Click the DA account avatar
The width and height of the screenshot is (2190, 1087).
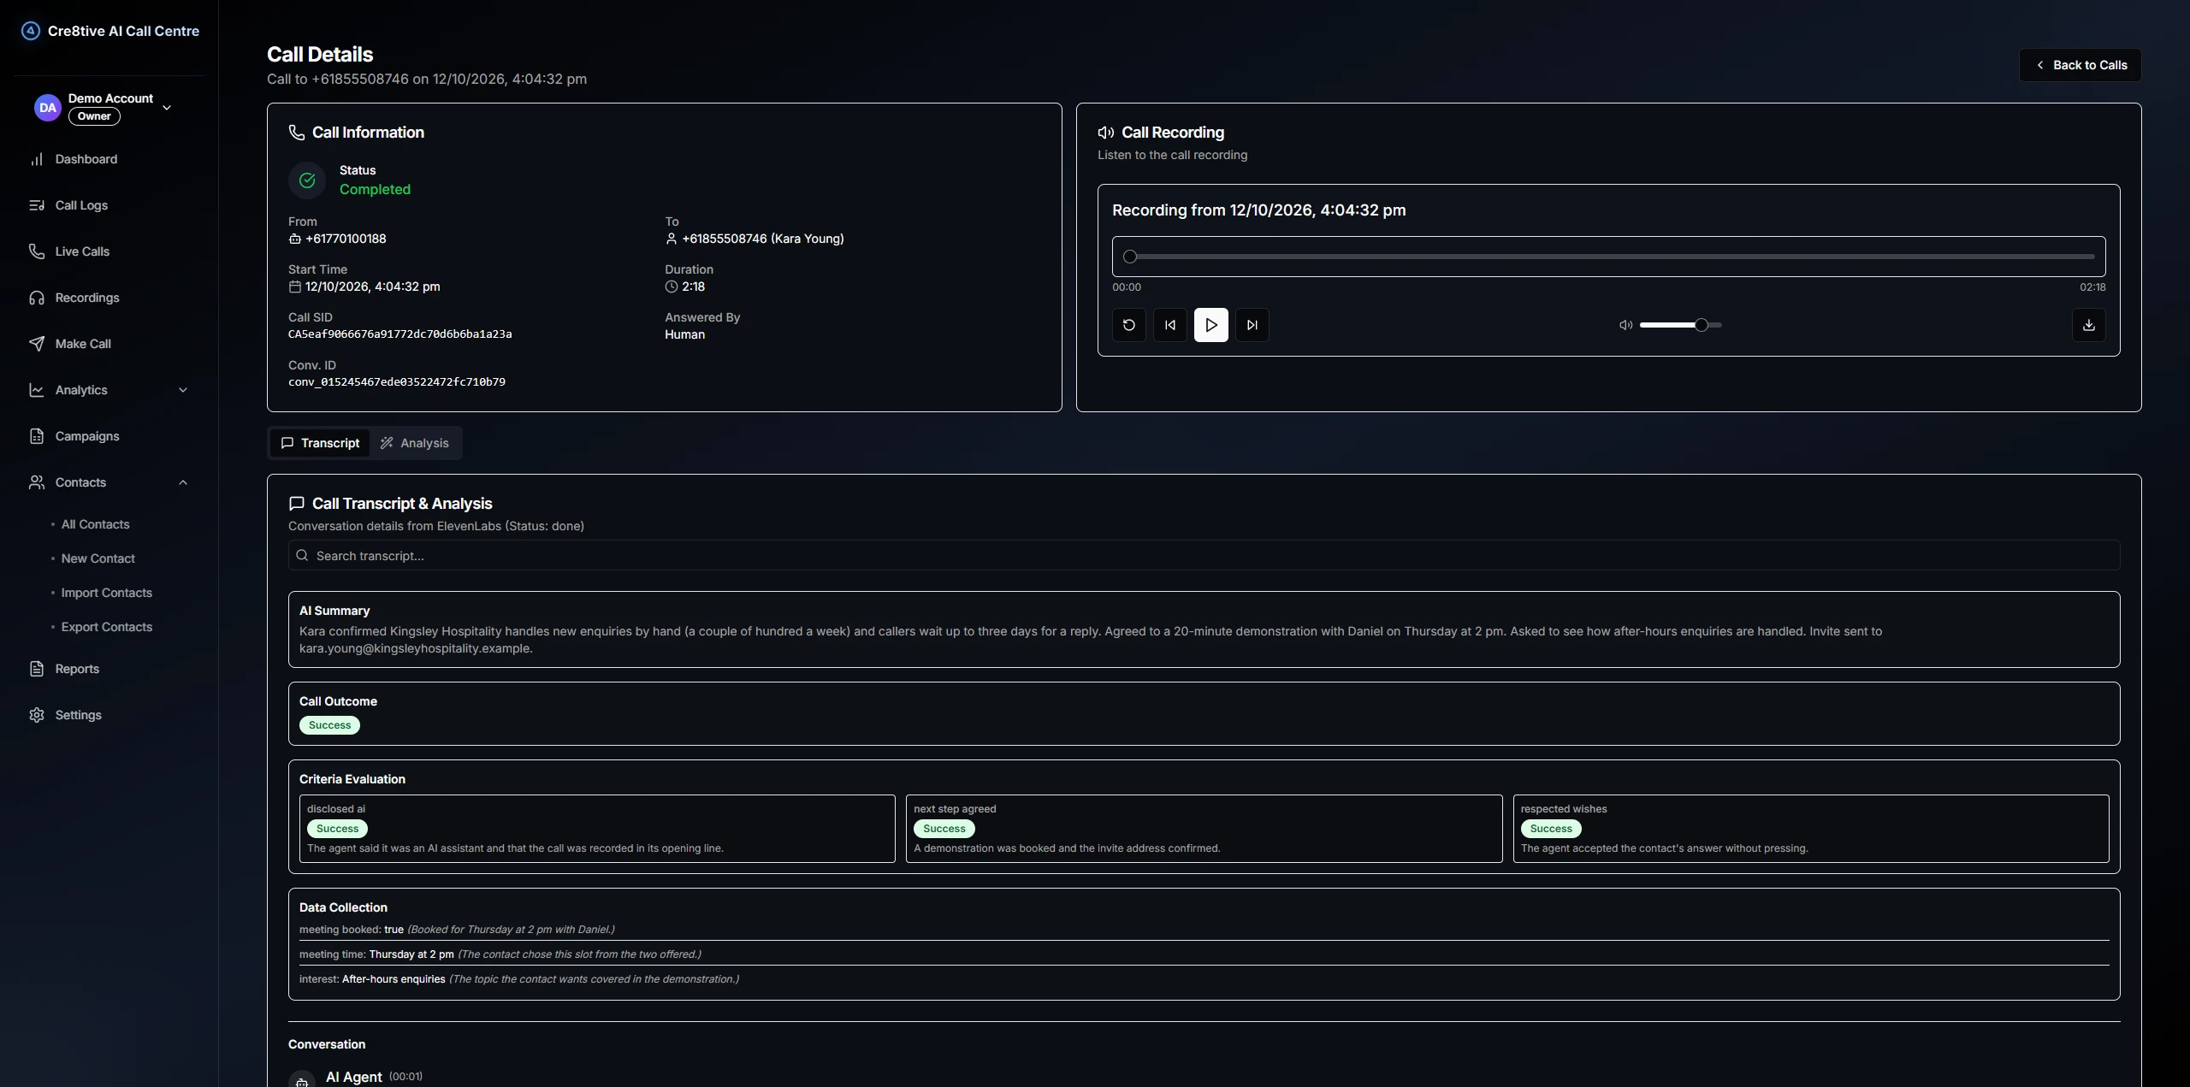pos(48,108)
